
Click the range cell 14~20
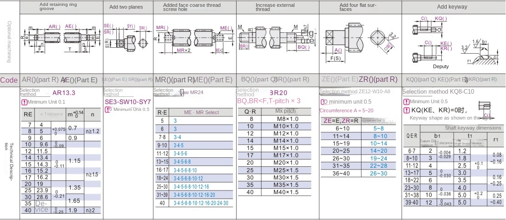click(378, 151)
